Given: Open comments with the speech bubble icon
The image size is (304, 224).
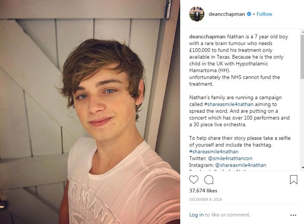Looking at the screenshot, I should point(209,180).
